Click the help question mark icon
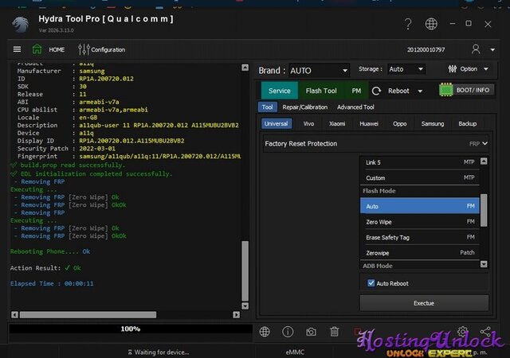510x358 pixels. [x=408, y=24]
